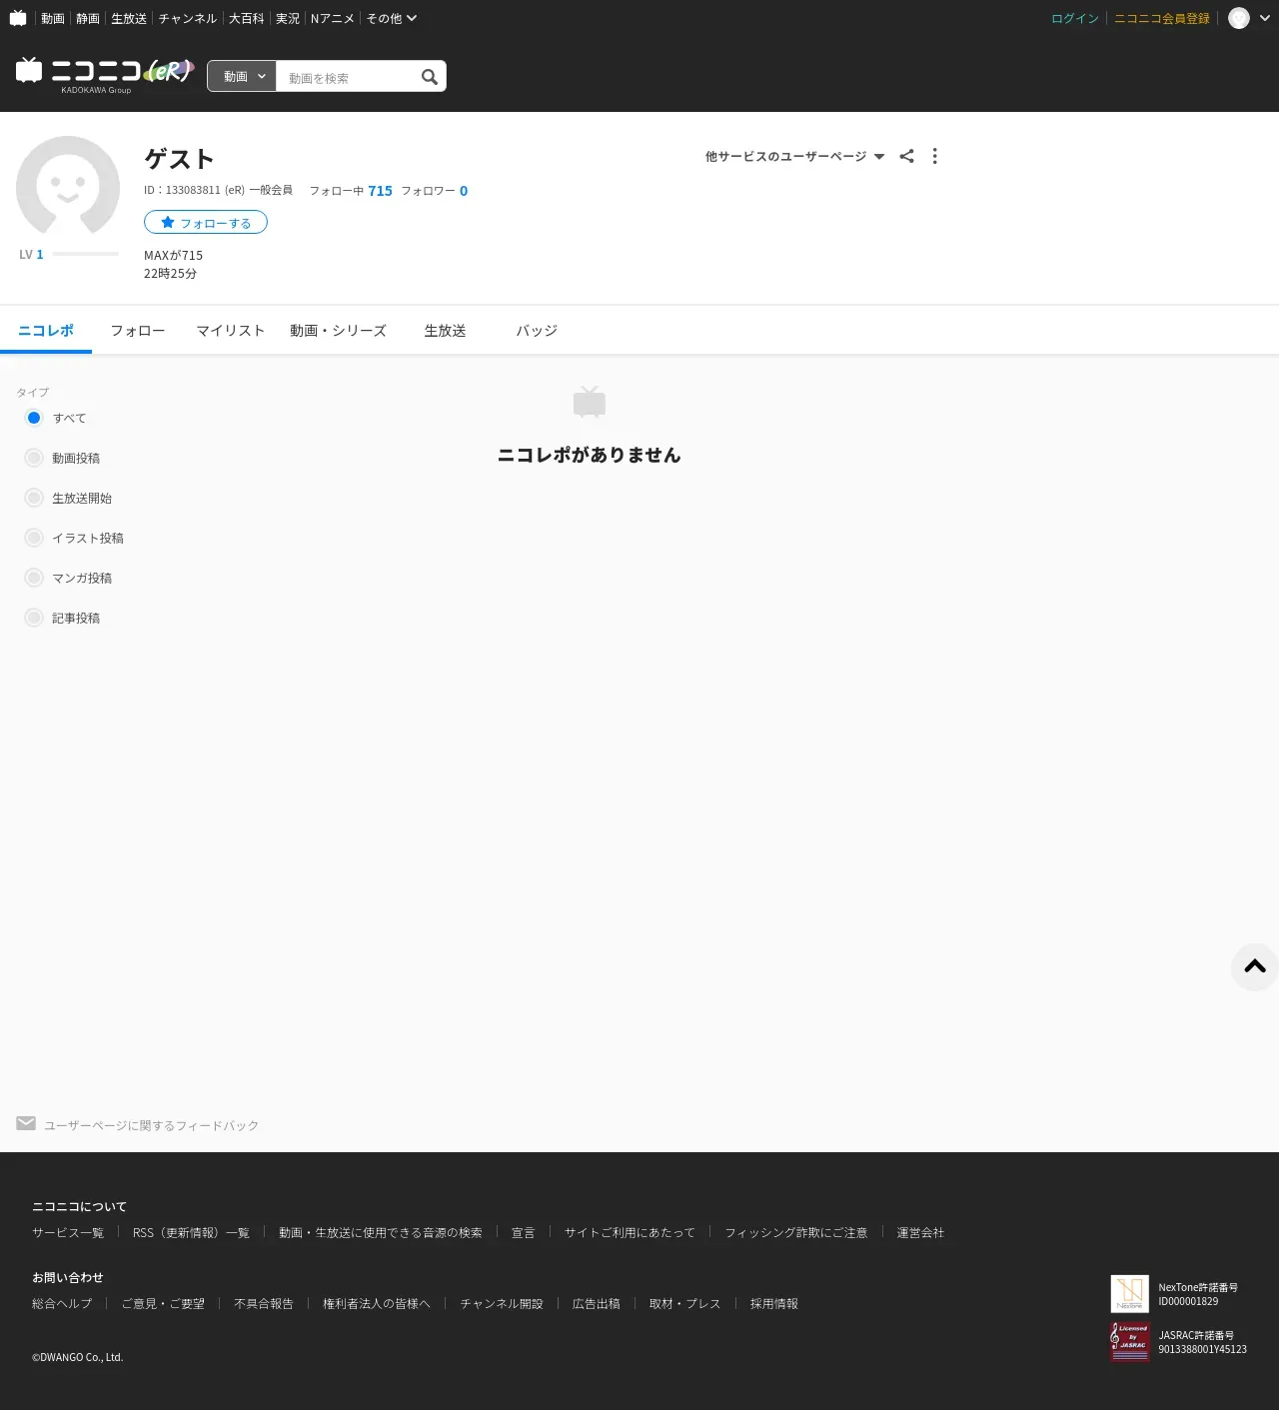Open 運営会社 footer link
The width and height of the screenshot is (1279, 1410).
920,1232
